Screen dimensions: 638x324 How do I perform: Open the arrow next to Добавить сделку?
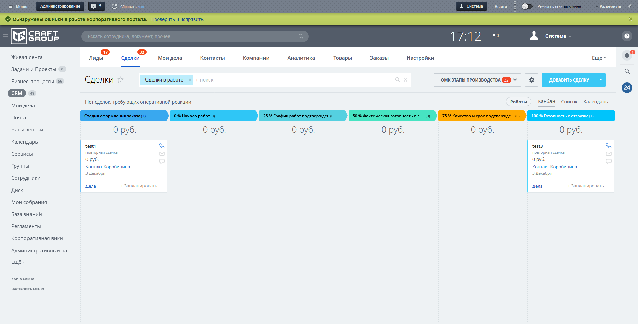point(601,80)
